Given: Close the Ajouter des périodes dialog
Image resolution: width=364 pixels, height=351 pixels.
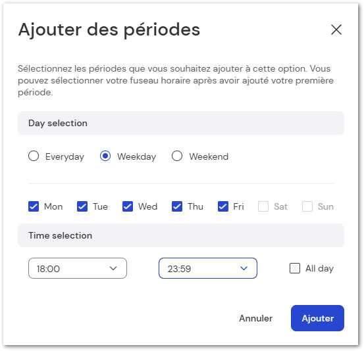Looking at the screenshot, I should [336, 30].
